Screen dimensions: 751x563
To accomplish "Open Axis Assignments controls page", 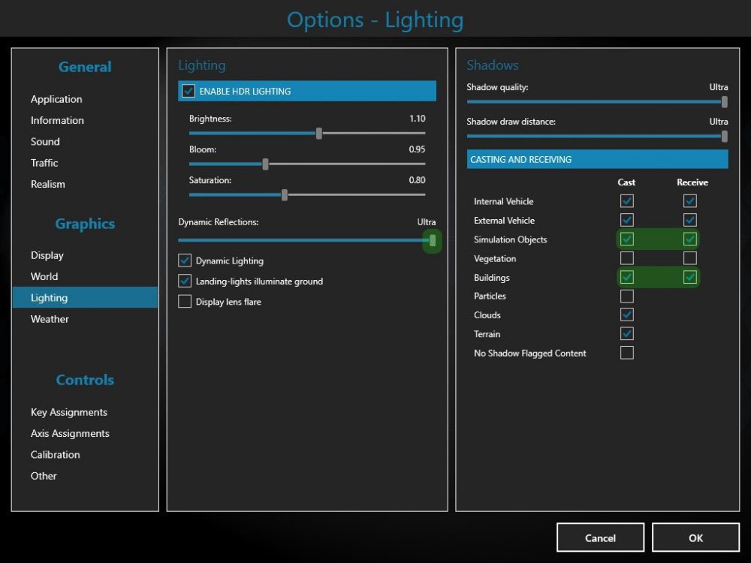I will click(70, 433).
